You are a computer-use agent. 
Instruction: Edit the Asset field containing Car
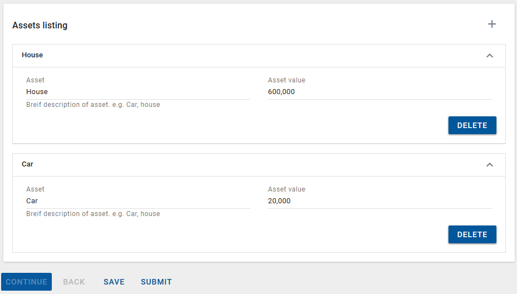pyautogui.click(x=138, y=201)
